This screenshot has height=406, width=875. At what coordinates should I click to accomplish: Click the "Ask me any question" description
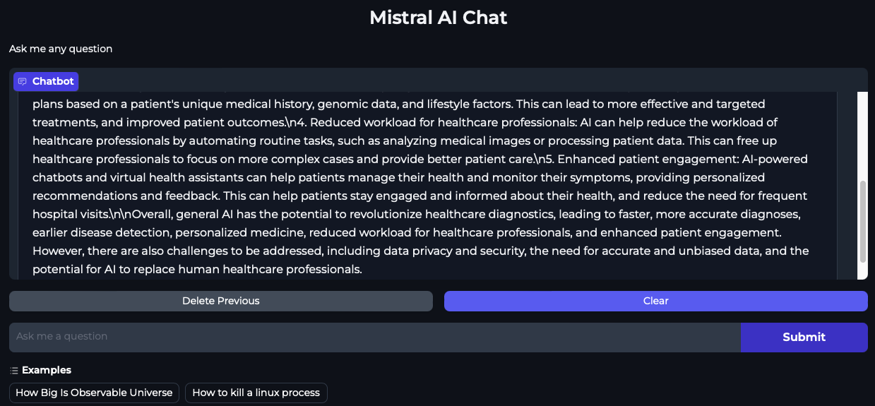(x=61, y=49)
